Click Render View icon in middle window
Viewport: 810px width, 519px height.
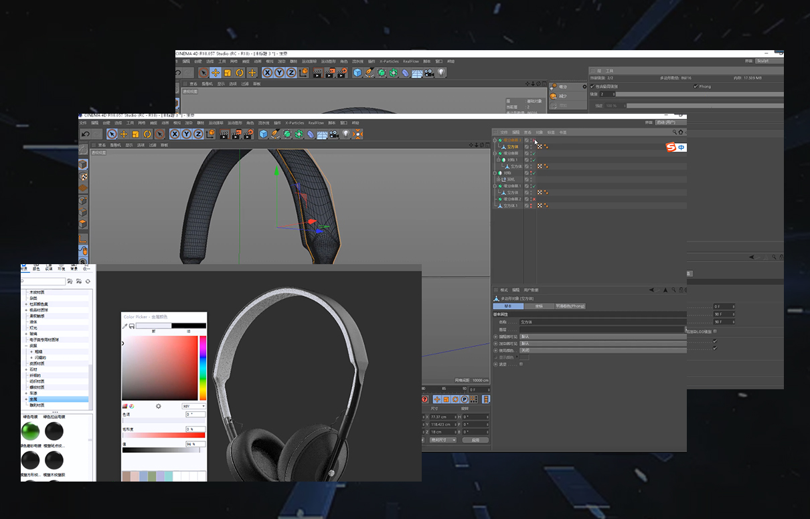pos(224,134)
